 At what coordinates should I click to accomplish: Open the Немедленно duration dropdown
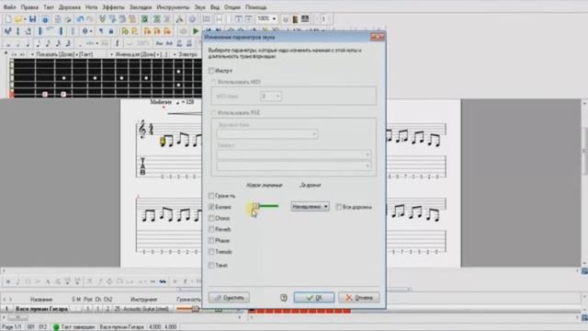point(311,207)
